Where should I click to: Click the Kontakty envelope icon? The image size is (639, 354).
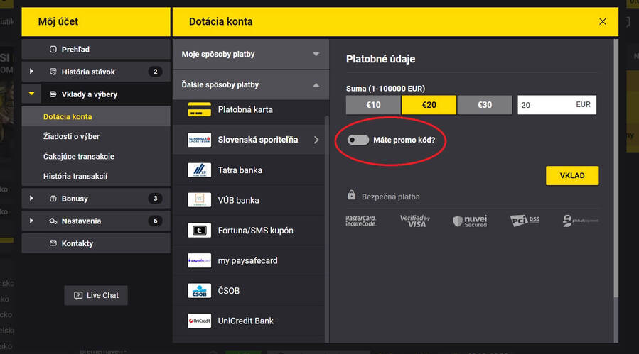coord(53,243)
